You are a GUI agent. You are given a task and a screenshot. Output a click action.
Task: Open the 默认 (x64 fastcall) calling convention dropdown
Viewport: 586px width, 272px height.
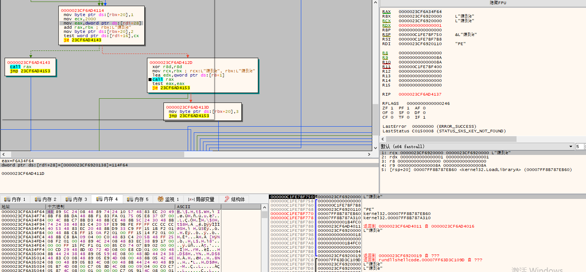pyautogui.click(x=477, y=147)
